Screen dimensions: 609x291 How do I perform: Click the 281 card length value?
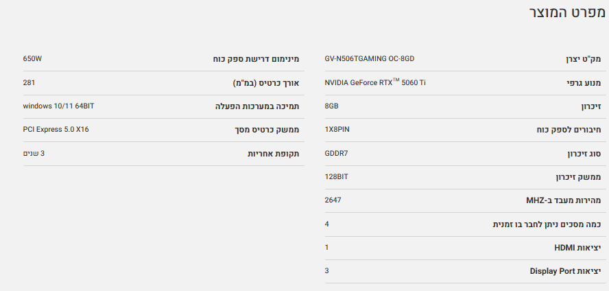point(29,83)
